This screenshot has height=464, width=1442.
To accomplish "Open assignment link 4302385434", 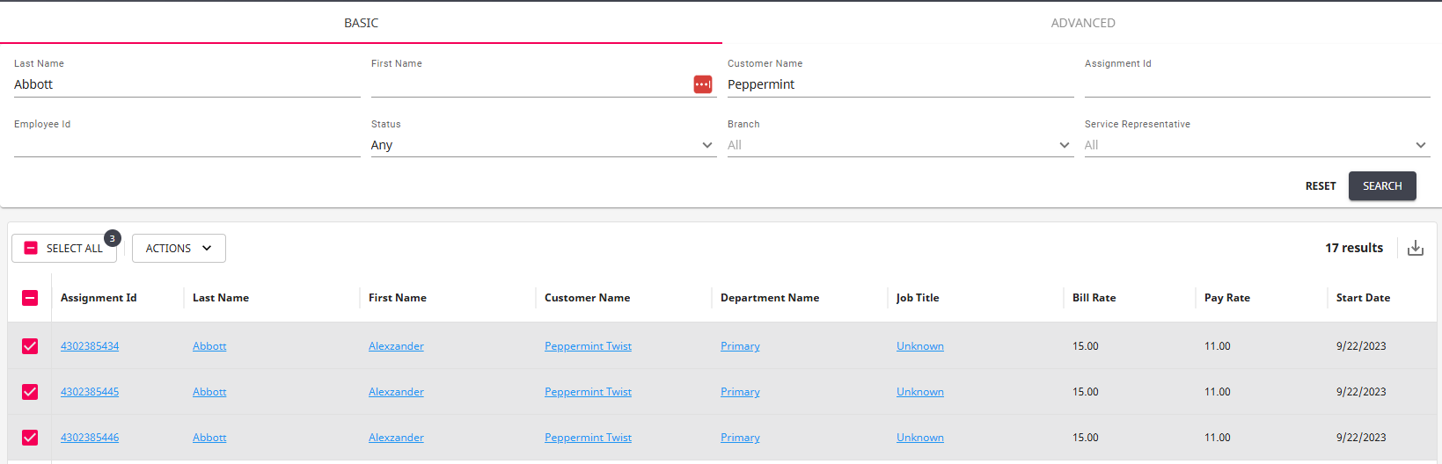I will pos(90,346).
